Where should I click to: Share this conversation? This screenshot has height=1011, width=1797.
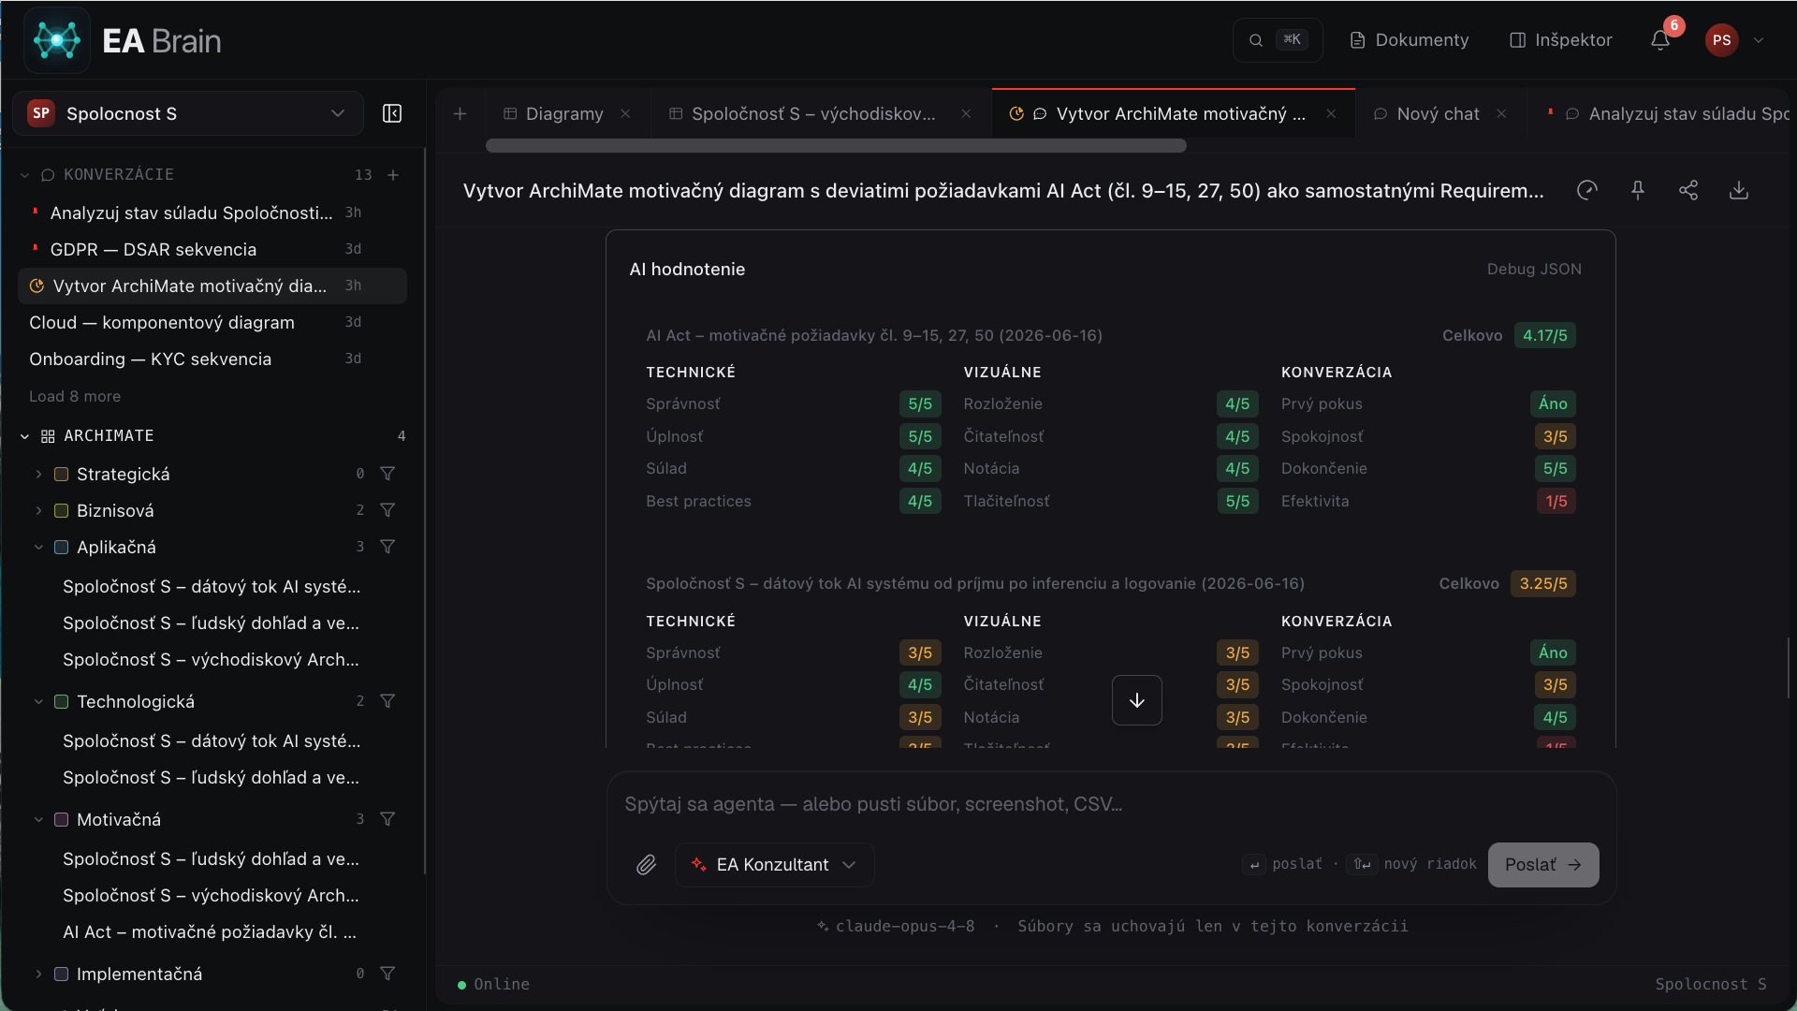point(1688,190)
